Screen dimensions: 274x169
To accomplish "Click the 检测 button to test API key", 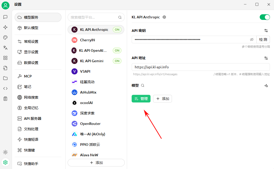I will [x=263, y=39].
